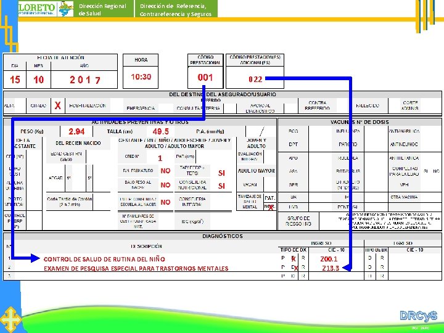Click the ROTAVIRUS vaccine dose field
Image resolution: width=444 pixels, height=333 pixels.
click(376, 171)
